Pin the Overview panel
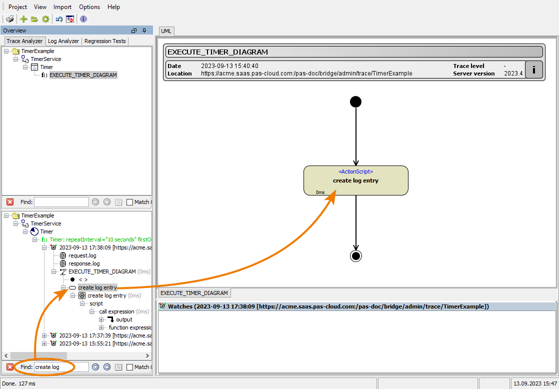The image size is (559, 389). 144,30
